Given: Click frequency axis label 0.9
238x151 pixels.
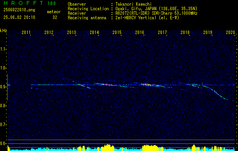Looking at the screenshot, I should point(3,87).
